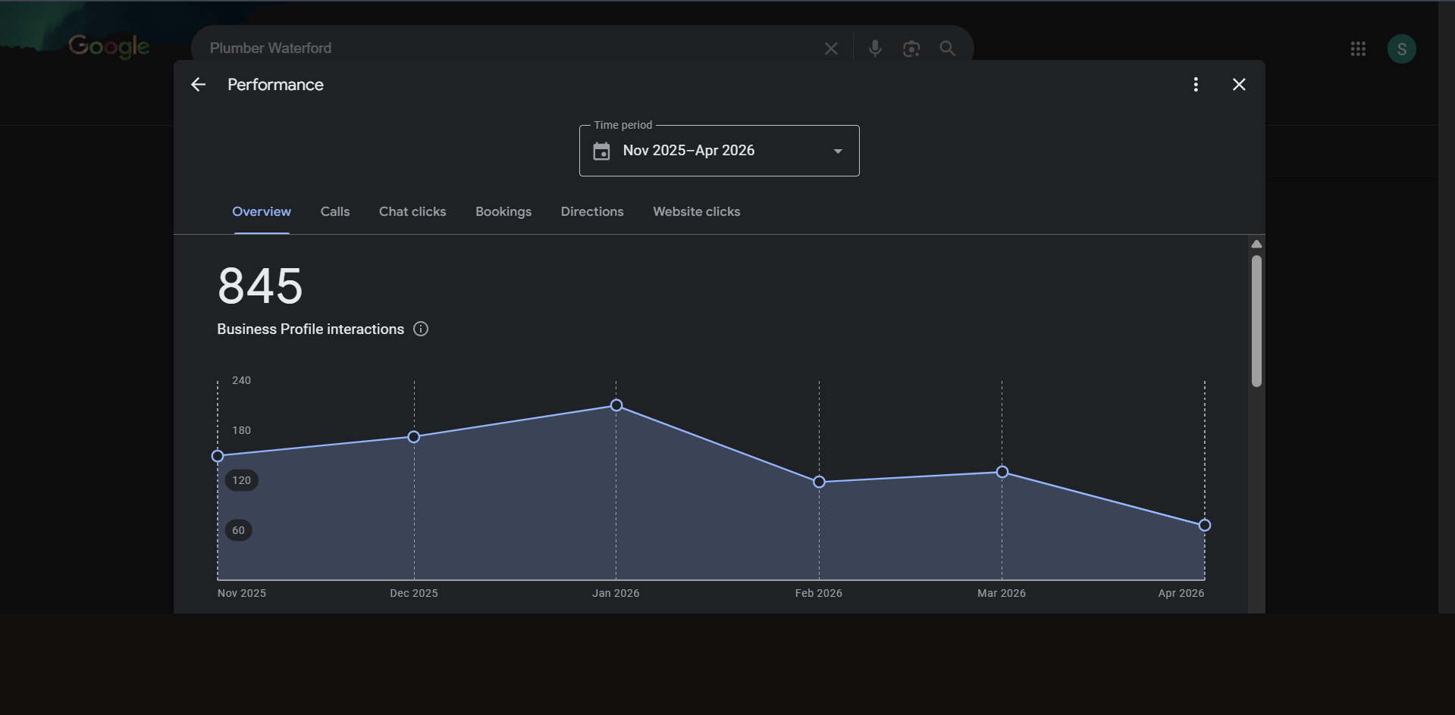This screenshot has width=1455, height=715.
Task: Click the back arrow in Performance header
Action: pos(198,84)
